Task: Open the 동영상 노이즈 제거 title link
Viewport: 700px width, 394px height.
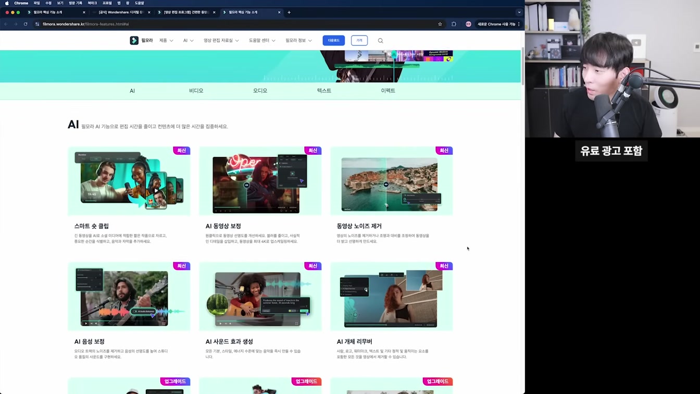Action: (x=359, y=226)
